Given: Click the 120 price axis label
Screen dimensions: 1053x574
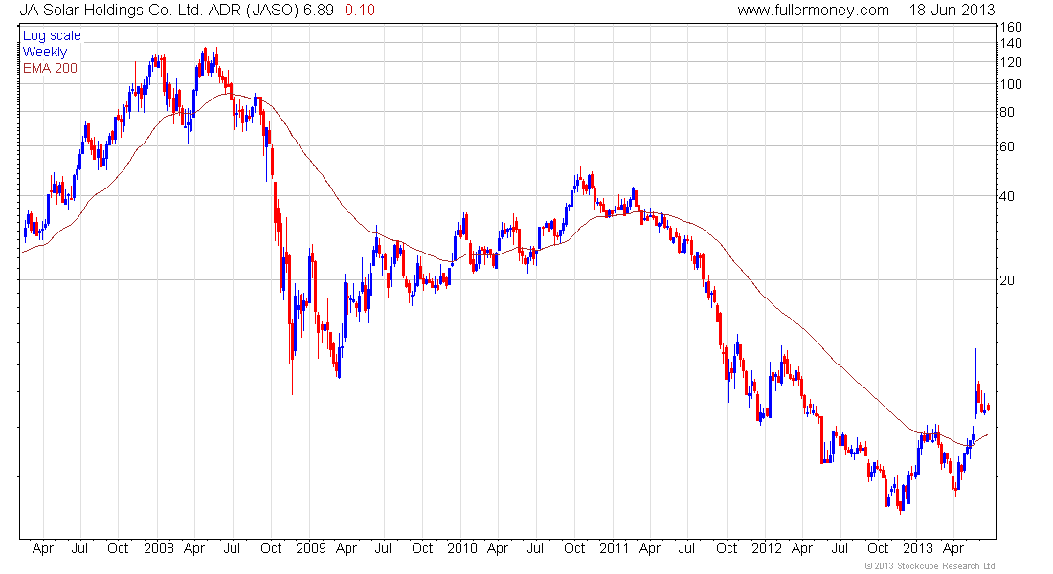Looking at the screenshot, I should click(x=1011, y=62).
